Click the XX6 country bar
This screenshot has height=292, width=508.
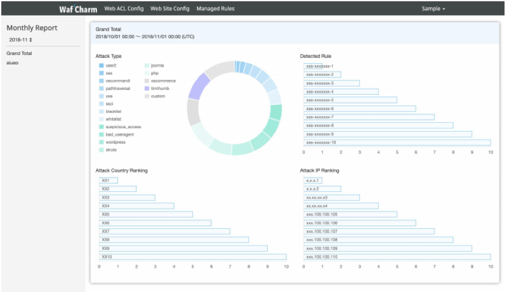coord(155,223)
